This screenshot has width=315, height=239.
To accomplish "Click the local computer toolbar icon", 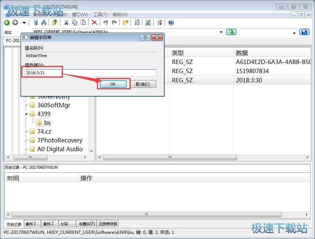I will click(x=35, y=23).
